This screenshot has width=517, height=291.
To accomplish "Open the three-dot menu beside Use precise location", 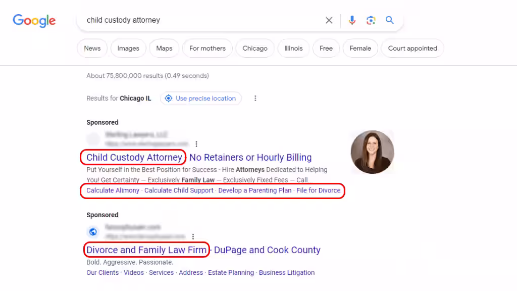I will coord(255,99).
